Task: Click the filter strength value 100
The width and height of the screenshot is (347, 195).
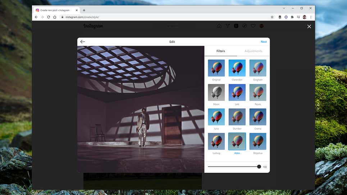Action: (265, 167)
